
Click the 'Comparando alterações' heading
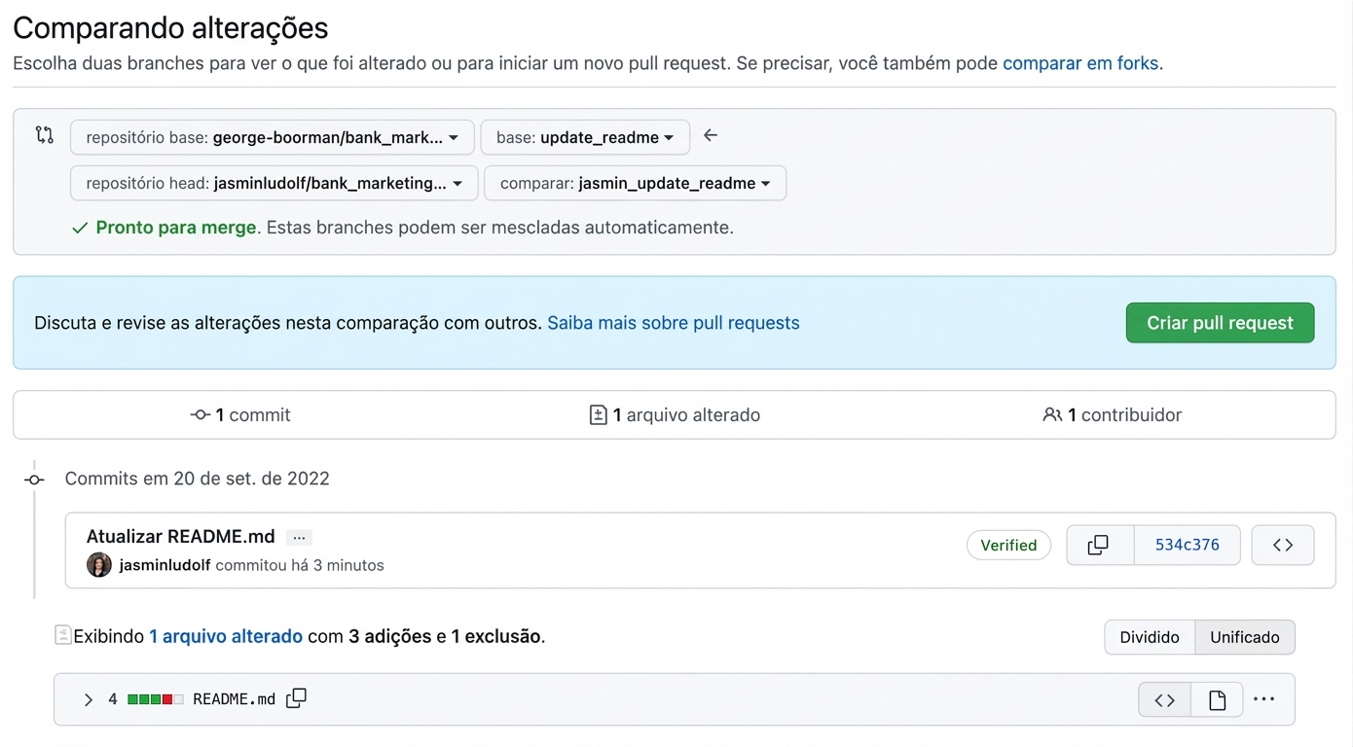pyautogui.click(x=170, y=28)
